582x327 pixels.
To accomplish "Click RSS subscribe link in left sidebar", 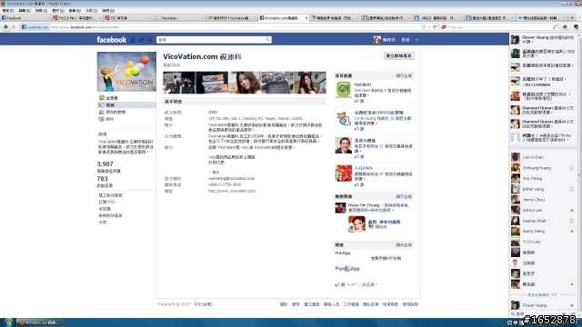I will (107, 202).
